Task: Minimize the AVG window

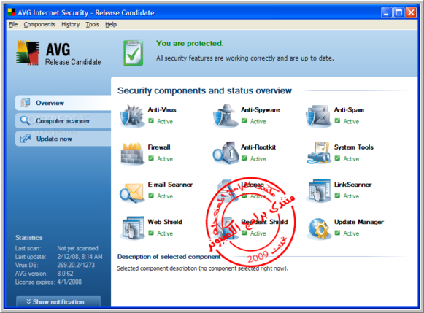Action: click(386, 12)
